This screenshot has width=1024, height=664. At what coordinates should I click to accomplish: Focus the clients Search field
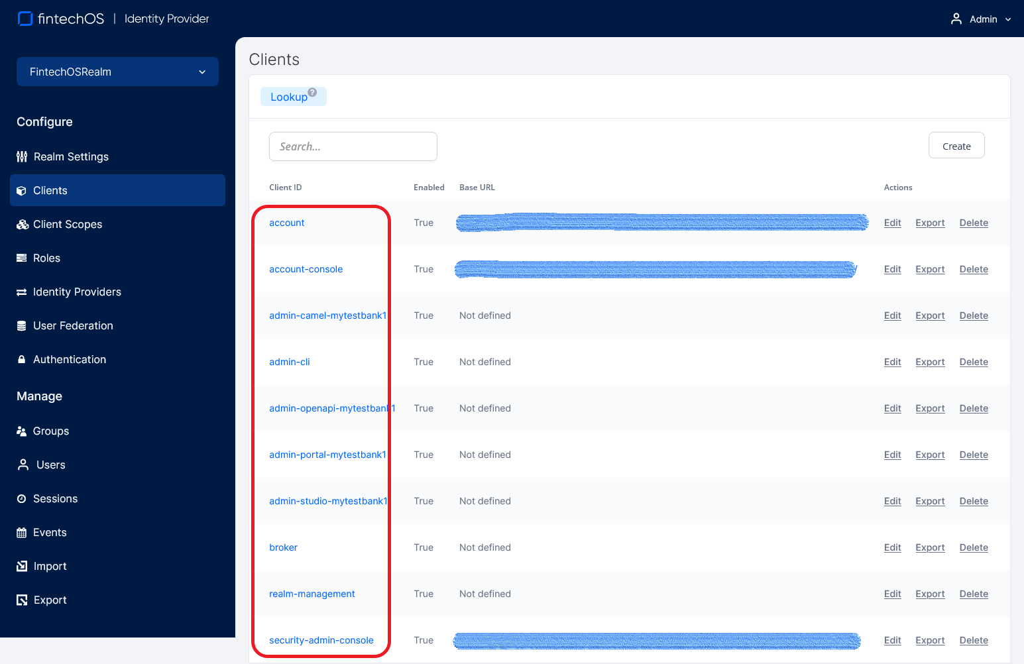353,146
